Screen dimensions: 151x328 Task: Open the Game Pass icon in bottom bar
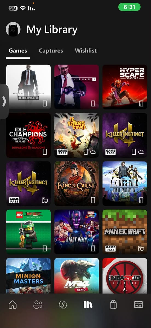[x=138, y=305]
